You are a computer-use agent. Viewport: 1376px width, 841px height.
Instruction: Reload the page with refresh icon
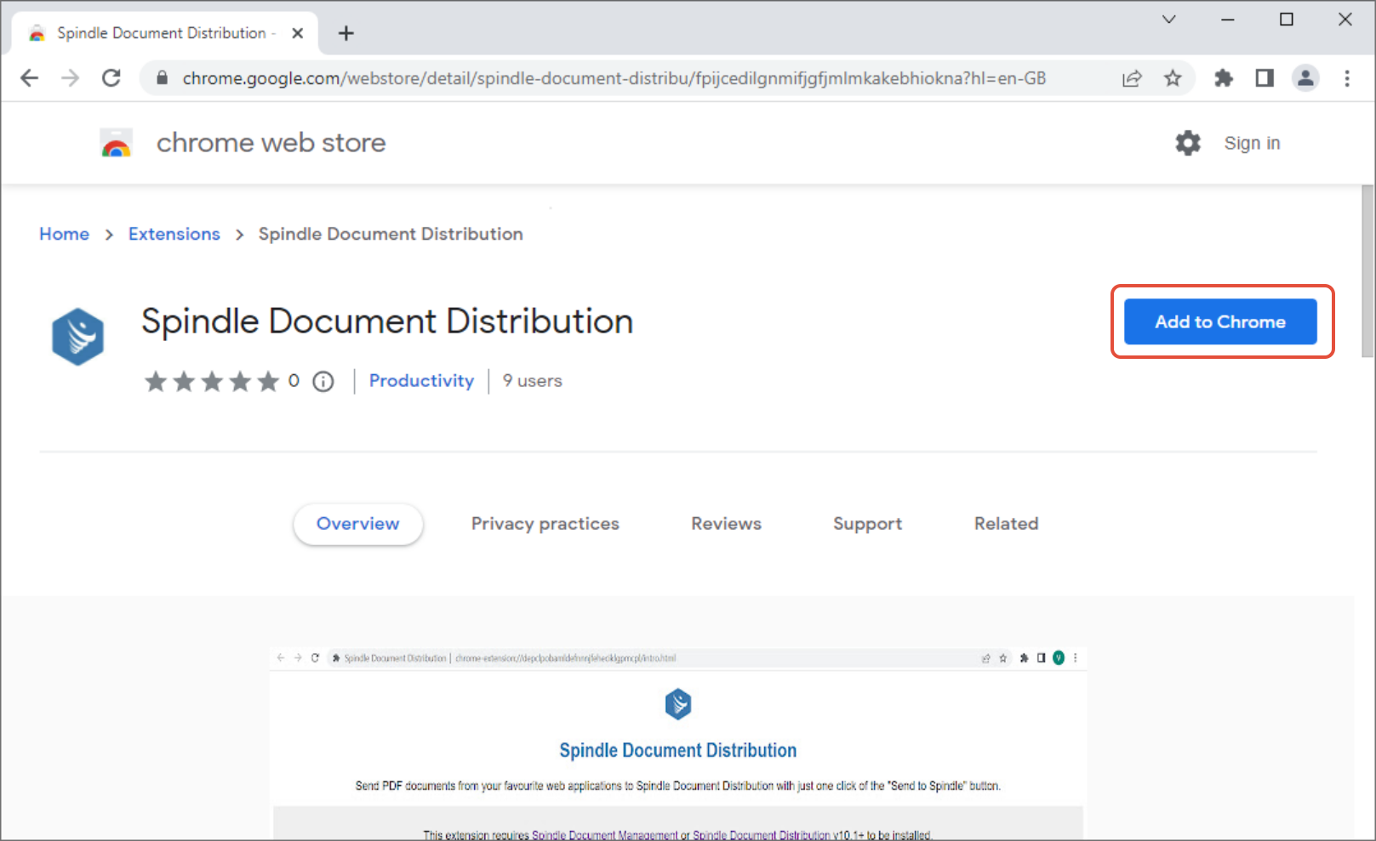click(x=111, y=78)
